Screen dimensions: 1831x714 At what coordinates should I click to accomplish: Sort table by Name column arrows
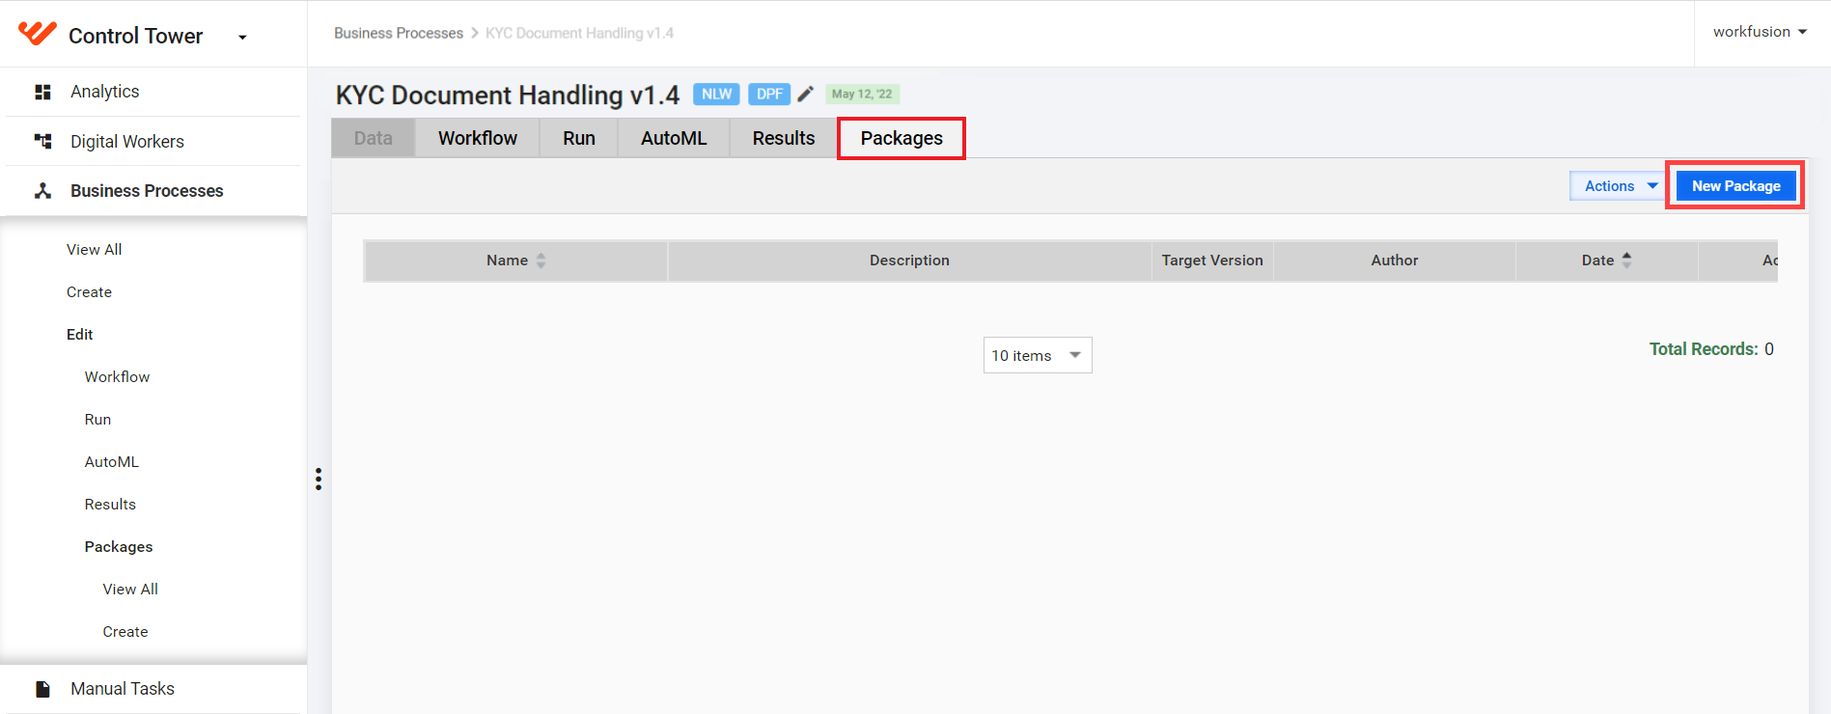pyautogui.click(x=541, y=261)
